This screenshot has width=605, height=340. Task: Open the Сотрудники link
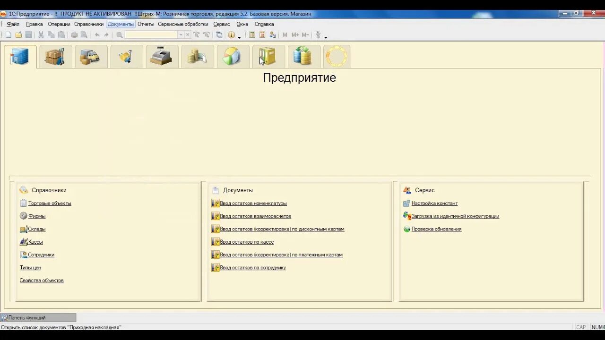tap(41, 255)
